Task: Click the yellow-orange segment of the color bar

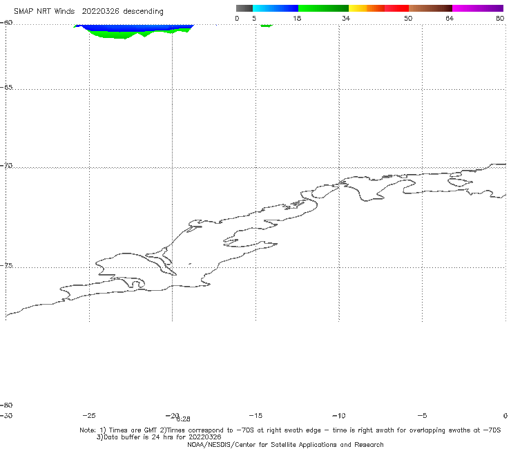Action: tap(366, 8)
